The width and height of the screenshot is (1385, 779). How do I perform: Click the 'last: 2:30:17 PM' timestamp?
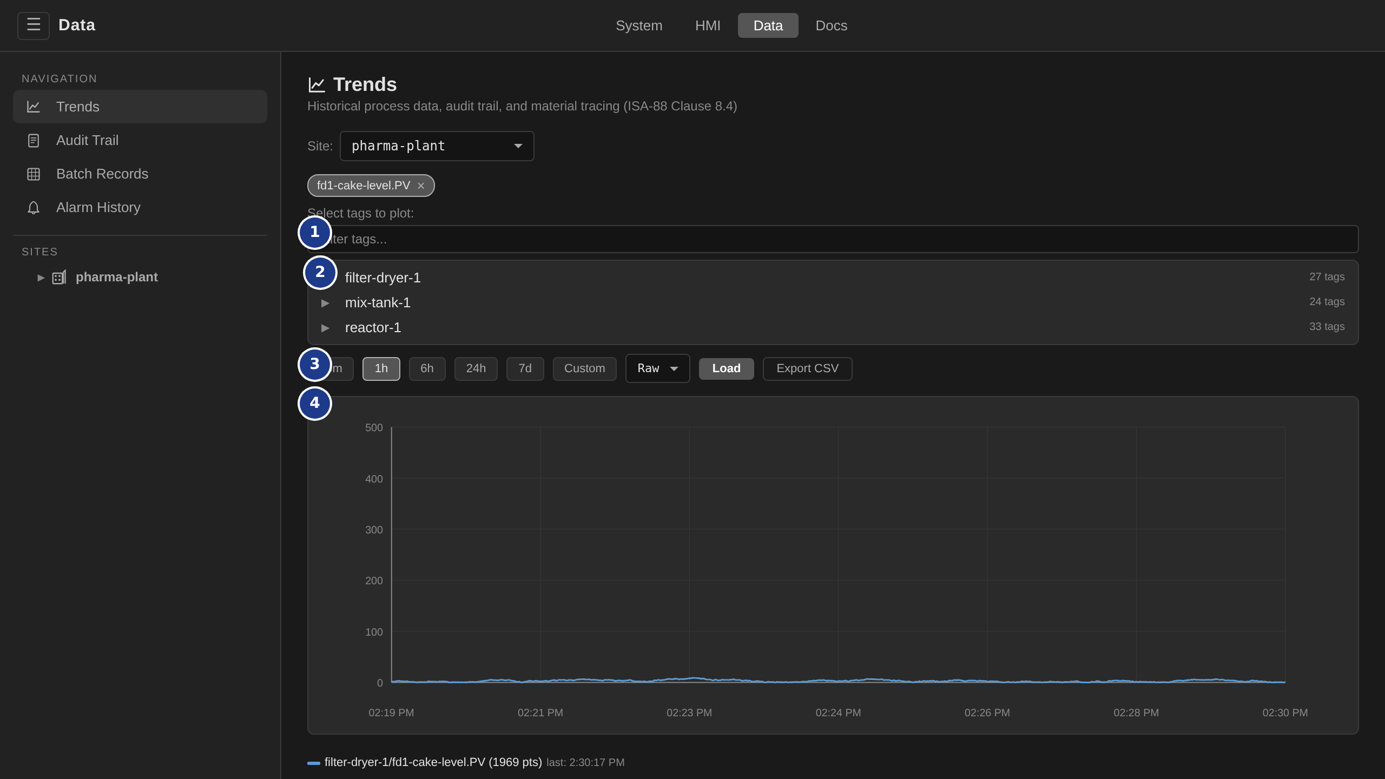click(585, 762)
